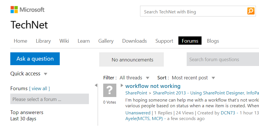Click the TechNet site title

coord(29,25)
